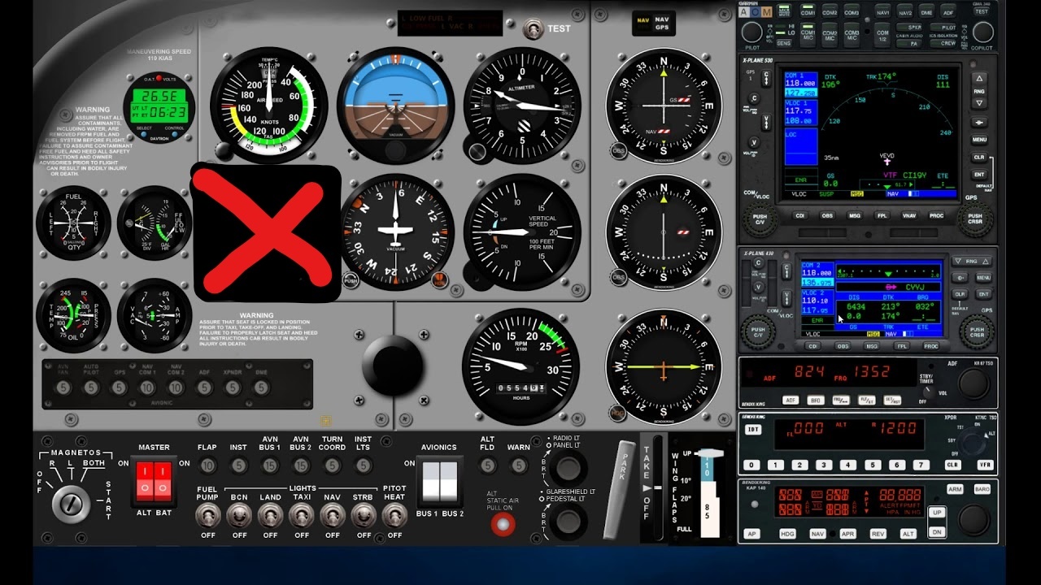Viewport: 1041px width, 585px height.
Task: Flip the NAV lights toggle switch
Action: (333, 514)
